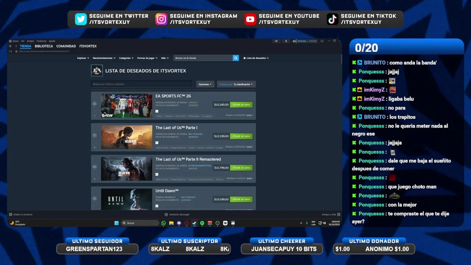
Task: Open the ItsVortex account dropdown at top right
Action: coord(307,41)
